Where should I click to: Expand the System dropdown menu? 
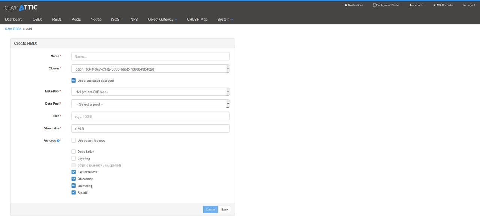225,19
